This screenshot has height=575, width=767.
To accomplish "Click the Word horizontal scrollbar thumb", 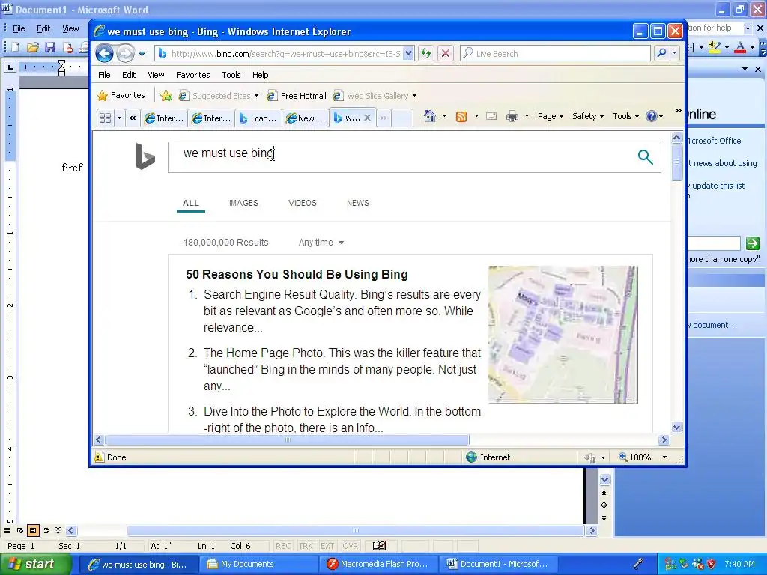I will (x=356, y=531).
